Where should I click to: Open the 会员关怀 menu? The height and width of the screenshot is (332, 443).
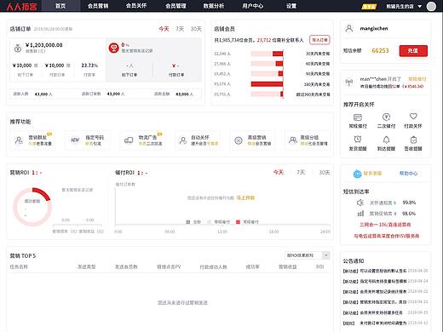[x=136, y=6]
